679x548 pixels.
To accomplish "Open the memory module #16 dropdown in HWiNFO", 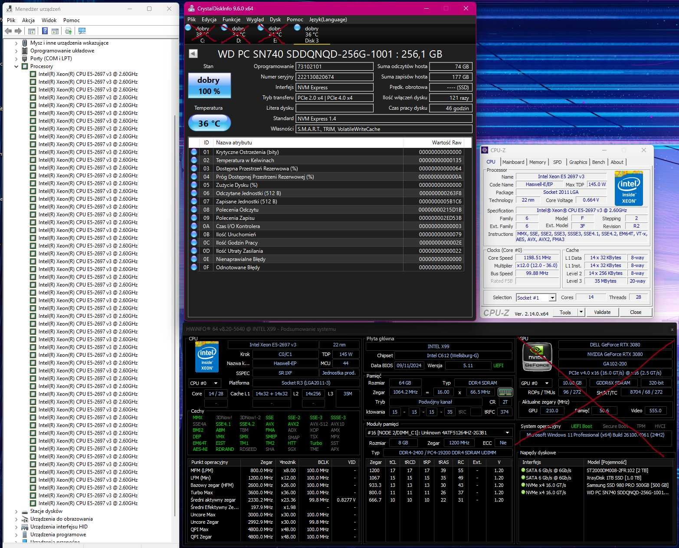I will [x=507, y=433].
